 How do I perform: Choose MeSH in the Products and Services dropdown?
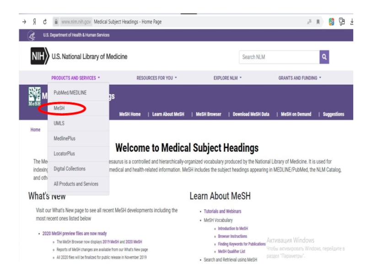tap(78, 108)
